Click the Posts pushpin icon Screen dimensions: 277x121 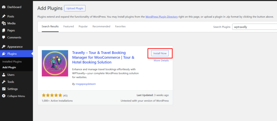(x=4, y=16)
